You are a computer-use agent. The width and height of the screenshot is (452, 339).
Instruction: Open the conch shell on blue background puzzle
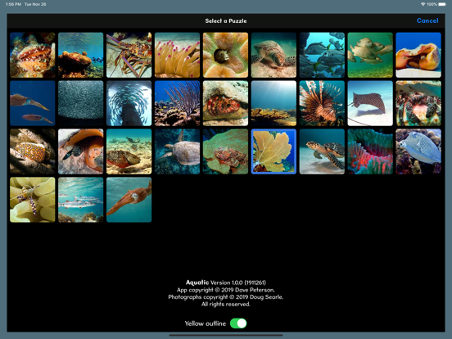(418, 55)
